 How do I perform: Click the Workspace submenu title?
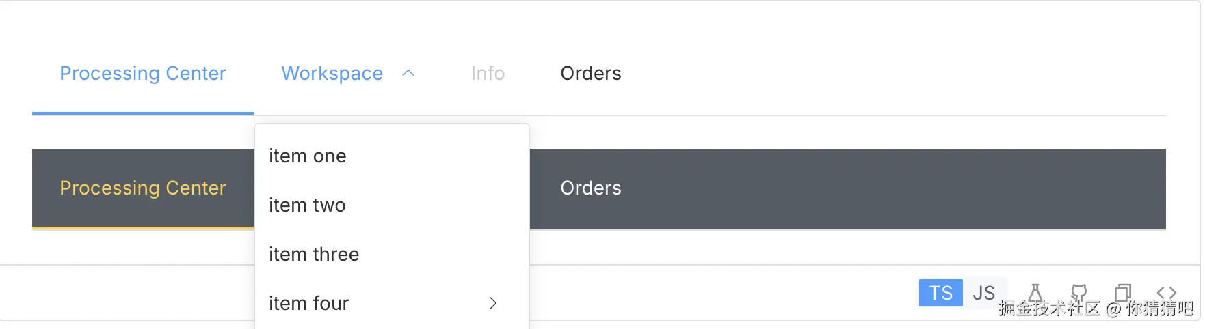pos(332,73)
